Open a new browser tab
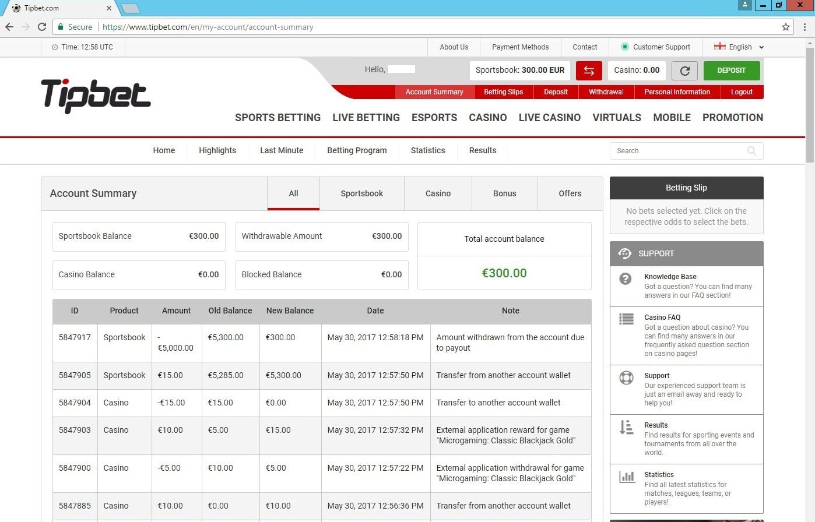The height and width of the screenshot is (522, 815). pyautogui.click(x=129, y=8)
